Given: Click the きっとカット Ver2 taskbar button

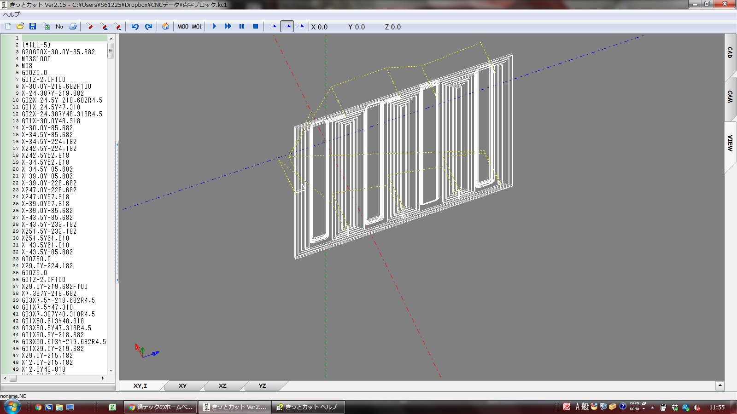Looking at the screenshot, I should [x=234, y=407].
